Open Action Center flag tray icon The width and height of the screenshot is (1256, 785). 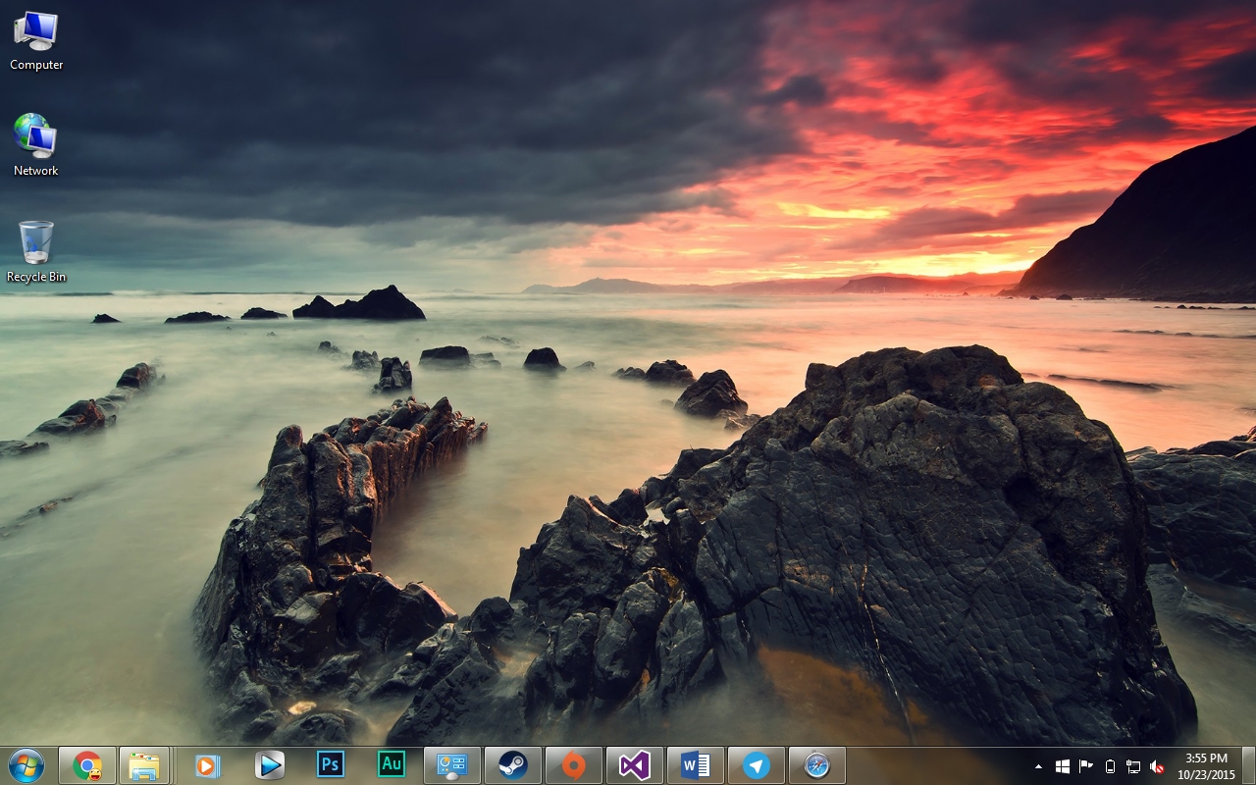[1086, 766]
